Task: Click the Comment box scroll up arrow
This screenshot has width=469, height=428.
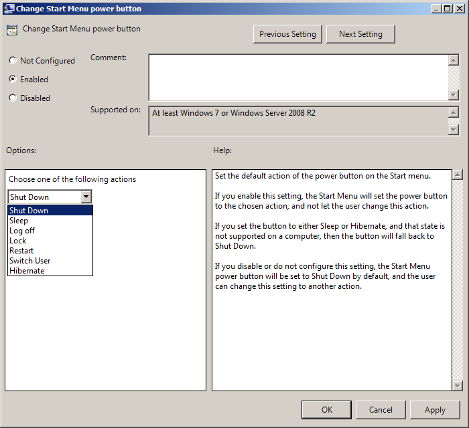Action: 454,60
